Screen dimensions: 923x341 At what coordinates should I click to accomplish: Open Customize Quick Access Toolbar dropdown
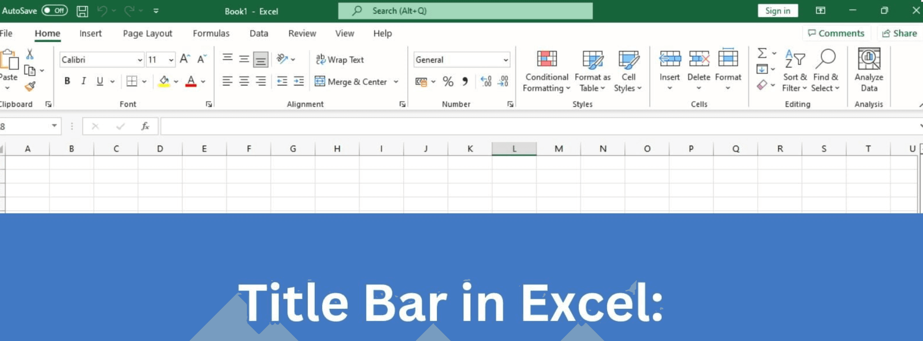tap(156, 11)
